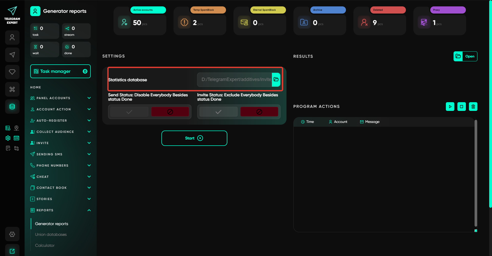The image size is (492, 256).
Task: Click the command symbol sidebar icon
Action: (12, 89)
